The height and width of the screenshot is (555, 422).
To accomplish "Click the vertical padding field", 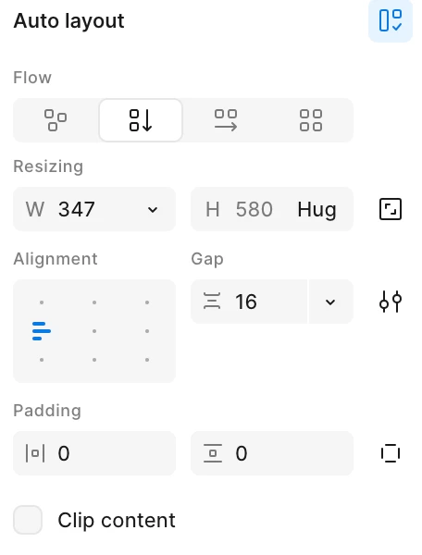I will click(x=272, y=453).
